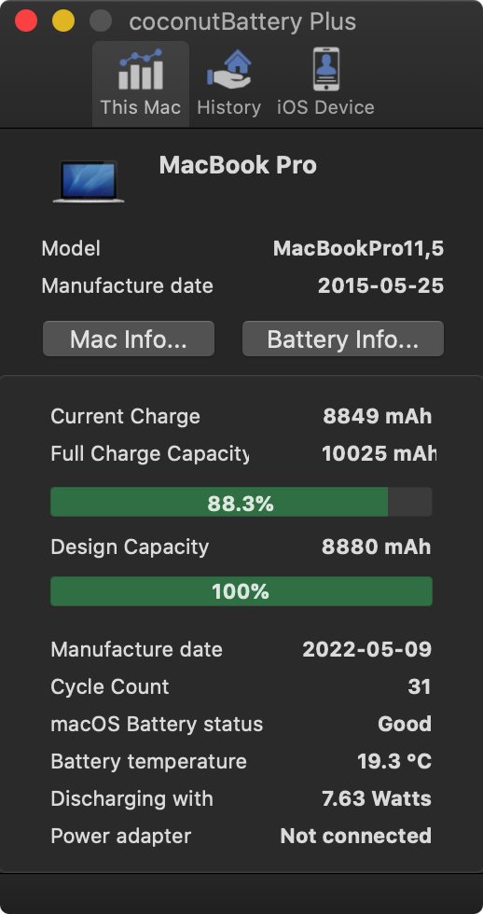Viewport: 483px width, 914px height.
Task: Switch to the iOS Device tab label
Action: pyautogui.click(x=325, y=107)
